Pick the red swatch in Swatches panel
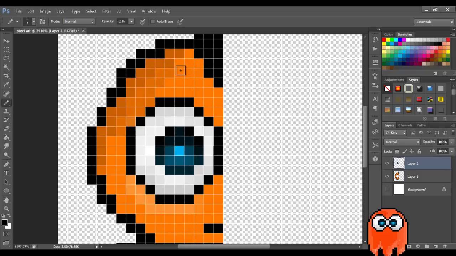456x256 pixels. pyautogui.click(x=384, y=40)
